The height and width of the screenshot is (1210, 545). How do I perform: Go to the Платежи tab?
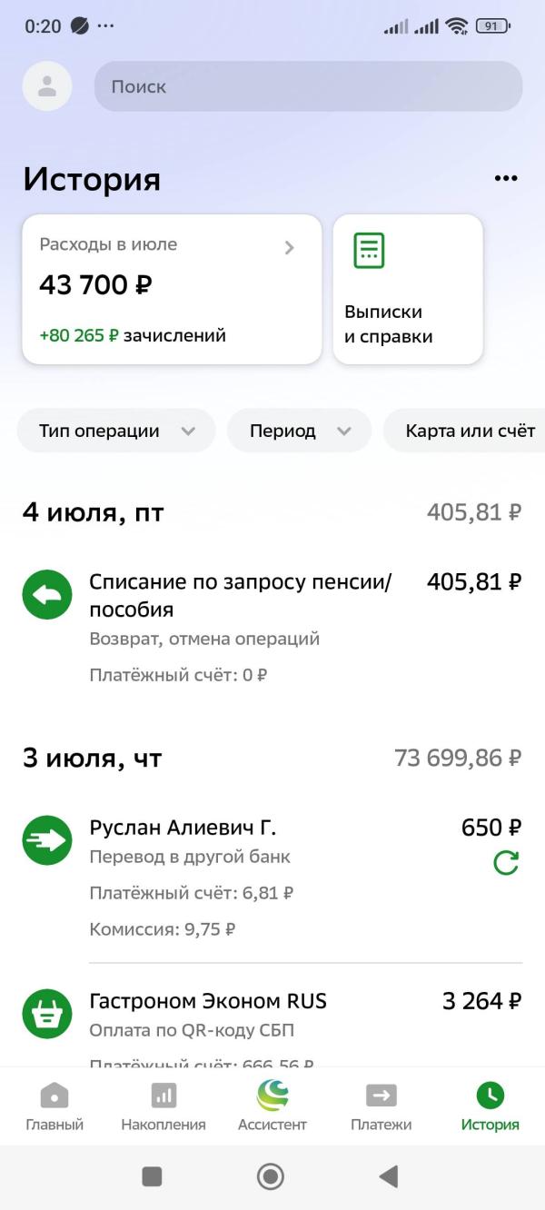(381, 1106)
